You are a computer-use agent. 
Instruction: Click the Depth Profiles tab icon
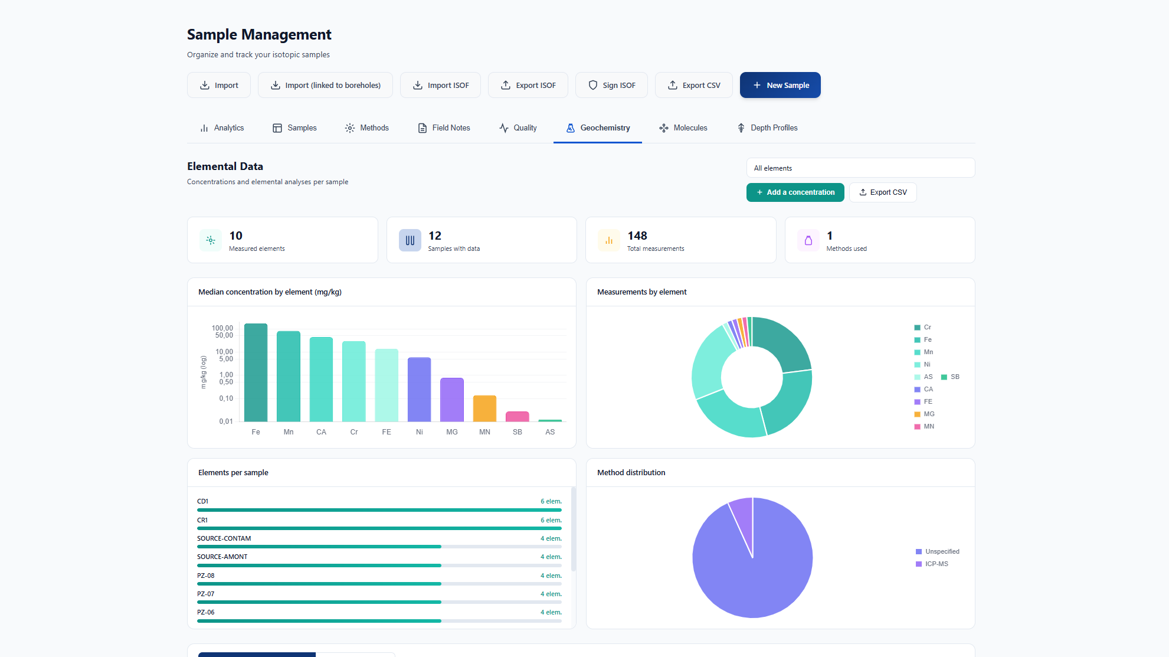tap(741, 128)
